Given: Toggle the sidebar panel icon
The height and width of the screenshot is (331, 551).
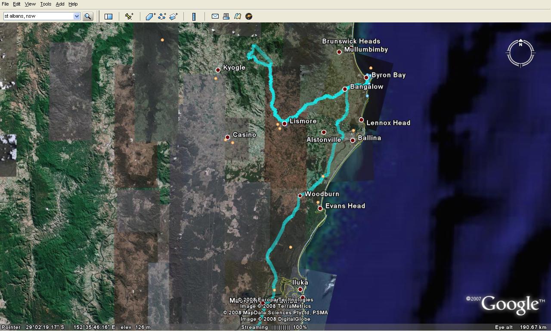Looking at the screenshot, I should (108, 16).
